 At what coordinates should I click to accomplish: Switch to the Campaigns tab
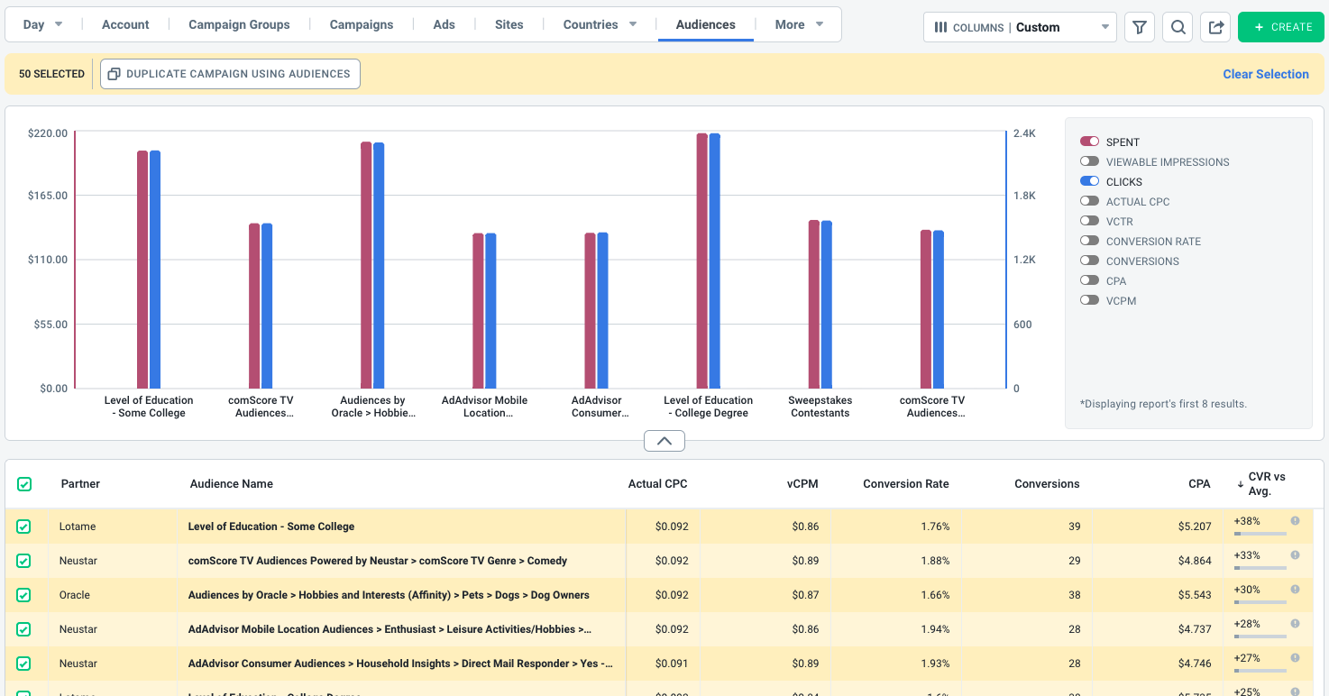(362, 24)
